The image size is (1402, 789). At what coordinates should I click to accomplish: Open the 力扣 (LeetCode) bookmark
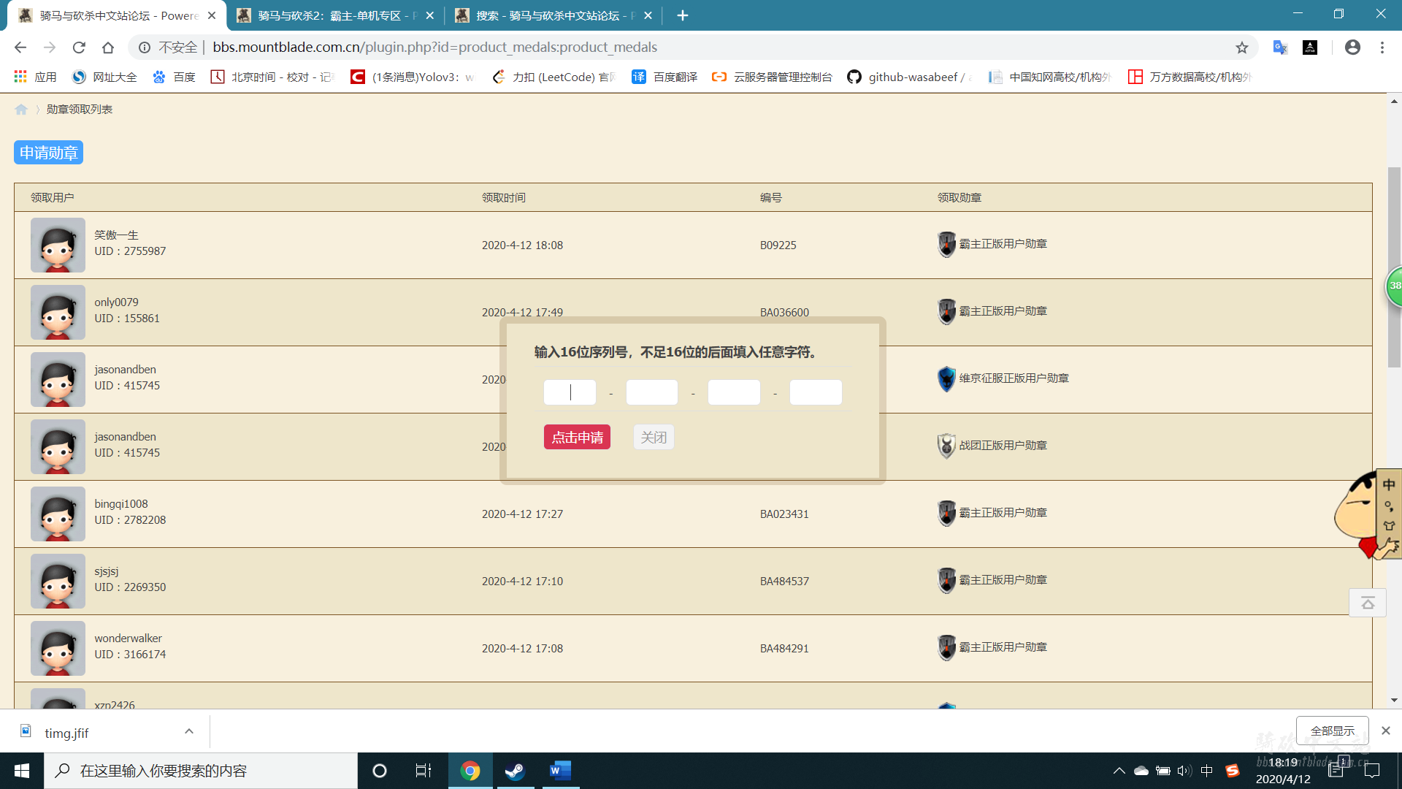[555, 77]
